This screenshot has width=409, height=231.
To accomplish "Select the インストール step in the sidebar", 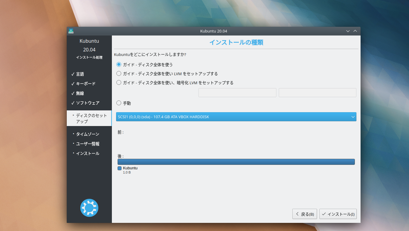I will pos(88,153).
